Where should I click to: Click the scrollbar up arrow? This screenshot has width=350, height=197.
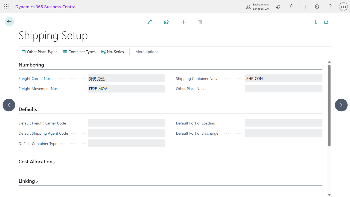point(329,62)
